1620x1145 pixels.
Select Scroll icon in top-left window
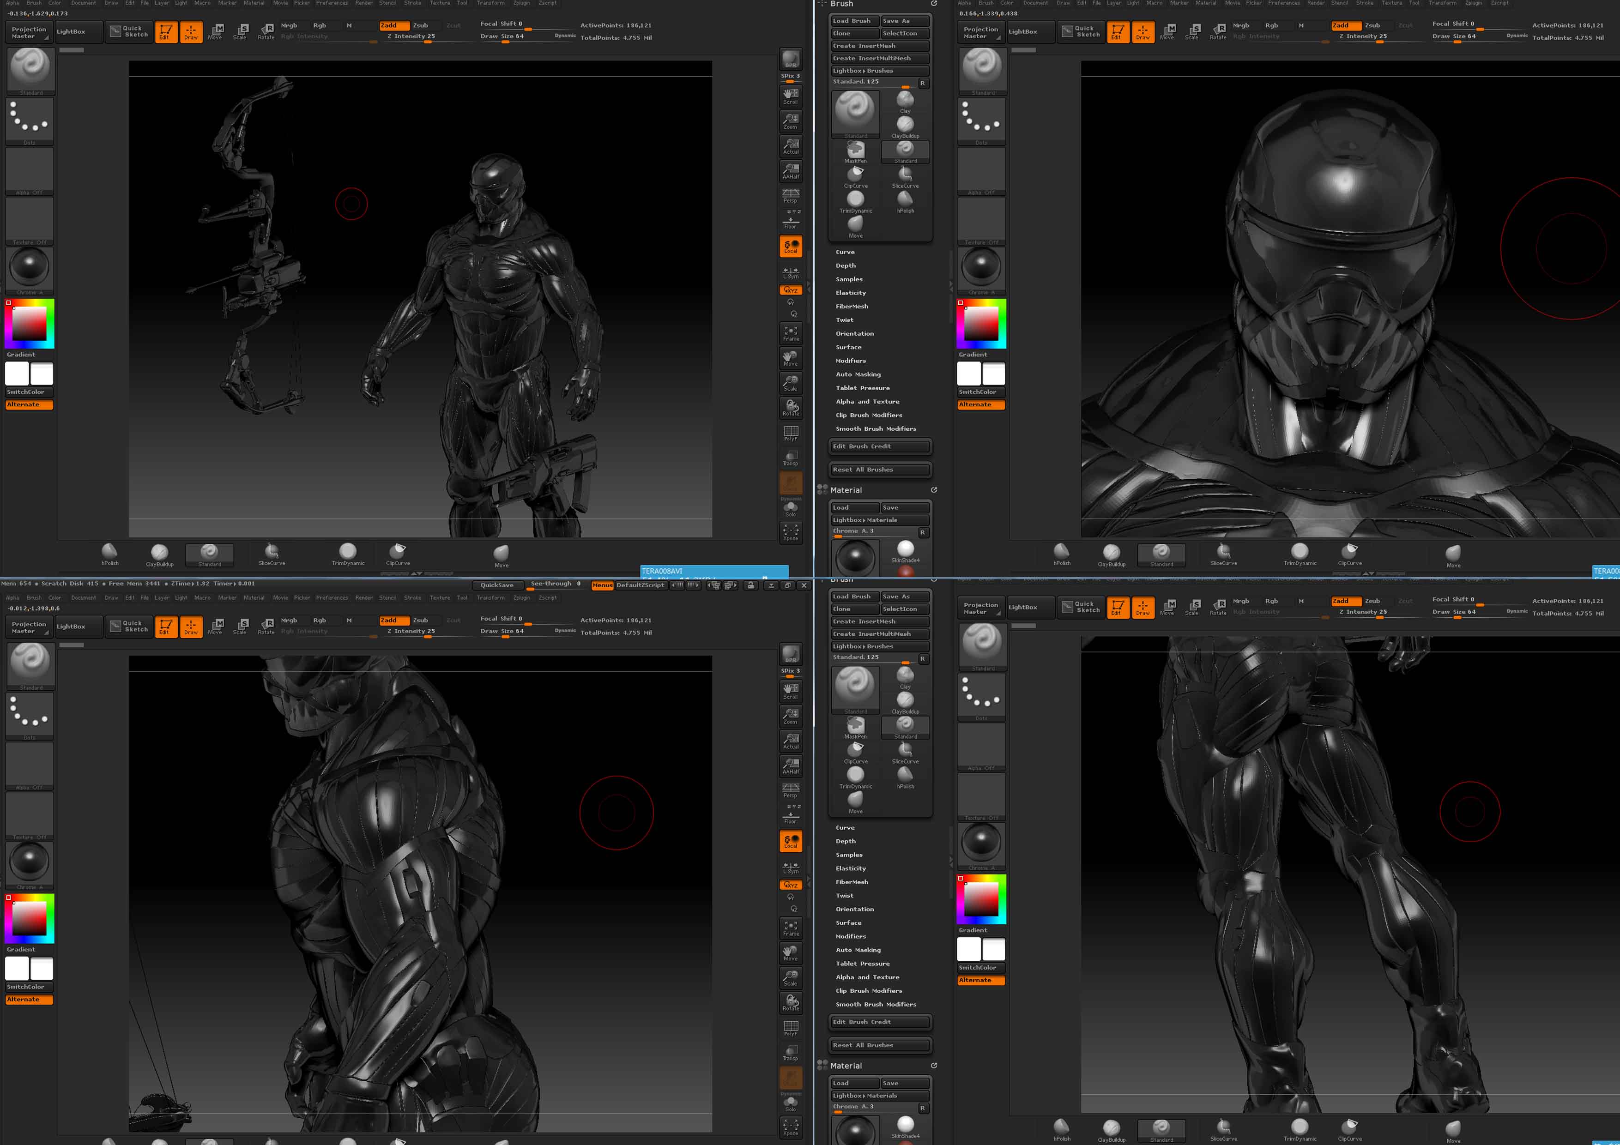[x=790, y=96]
